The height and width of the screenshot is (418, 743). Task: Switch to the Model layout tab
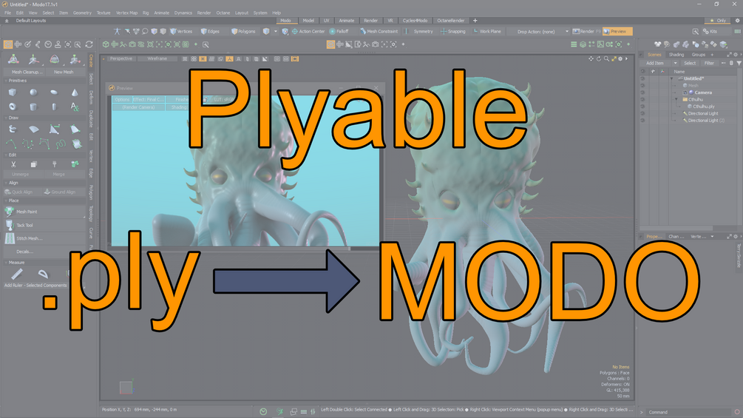tap(308, 21)
